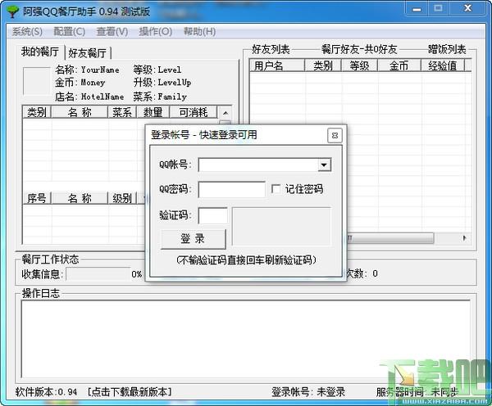Click the 收集信息 progress bar
This screenshot has height=406, width=492.
pos(98,274)
